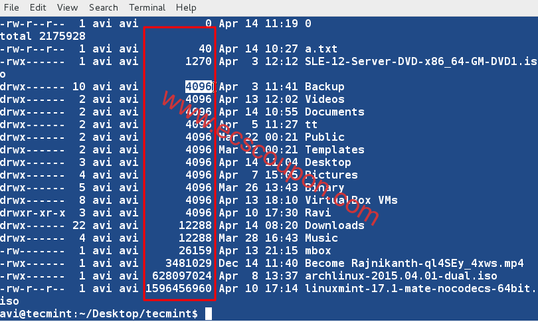Click the VirtualBox VMs directory name
Image resolution: width=538 pixels, height=322 pixels.
[x=351, y=201]
